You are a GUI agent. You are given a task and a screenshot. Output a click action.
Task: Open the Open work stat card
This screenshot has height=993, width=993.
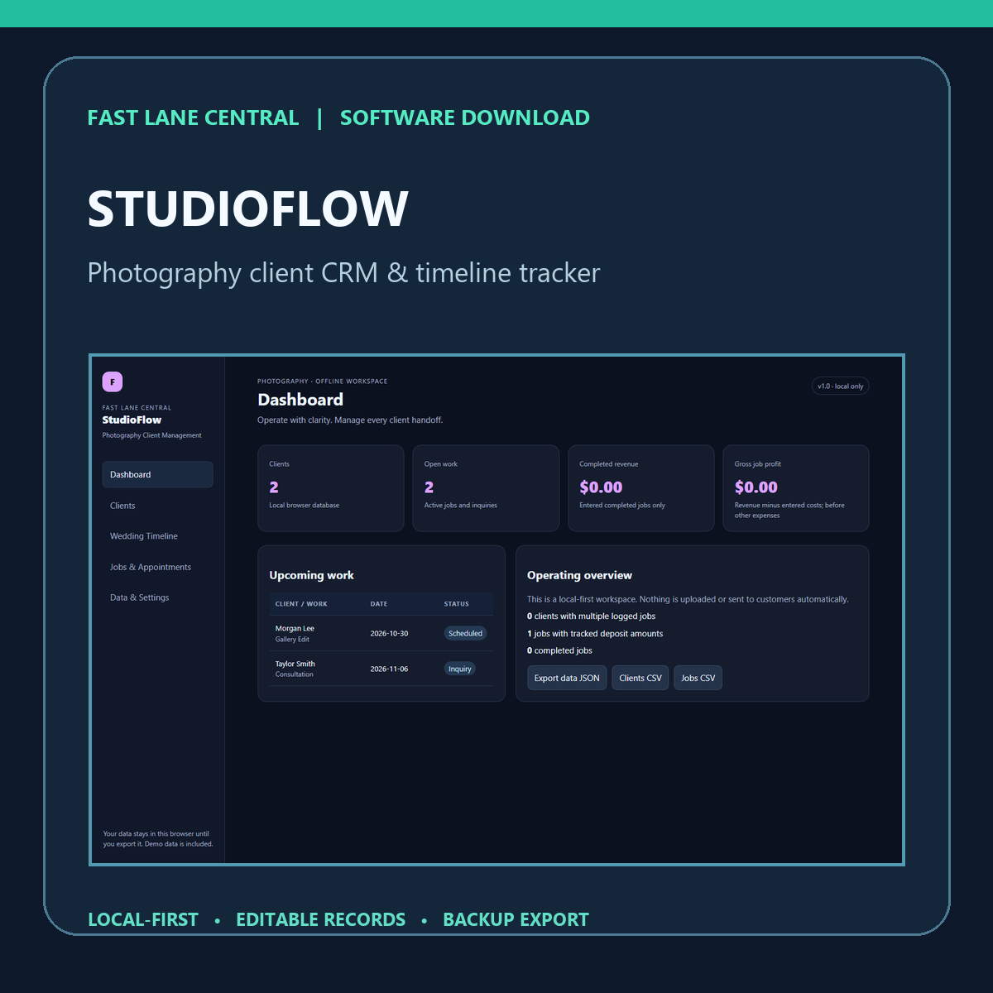click(x=486, y=488)
